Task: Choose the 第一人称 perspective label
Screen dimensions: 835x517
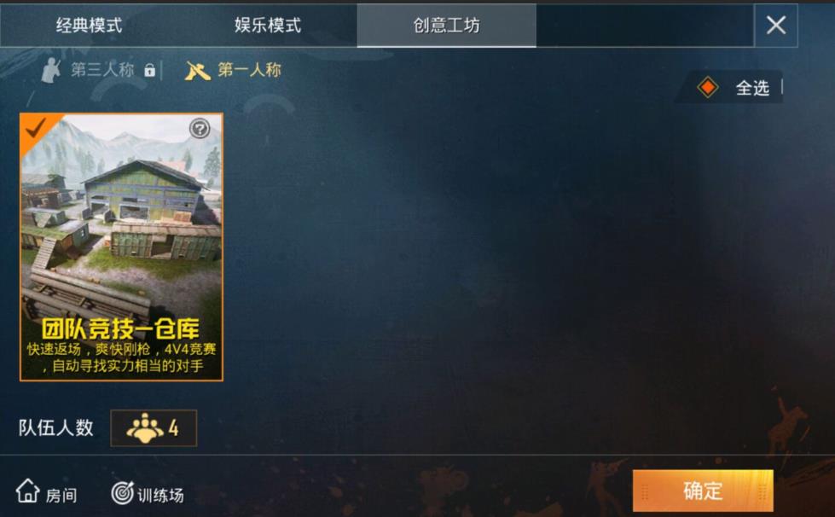Action: point(249,70)
